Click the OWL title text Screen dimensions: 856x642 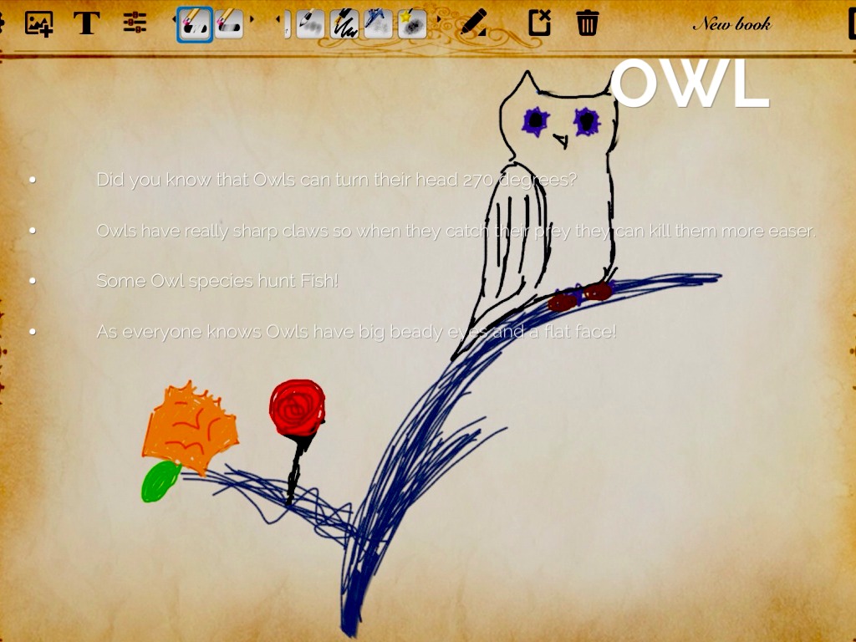tap(691, 88)
